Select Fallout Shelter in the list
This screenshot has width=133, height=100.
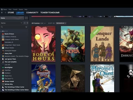coord(9,48)
